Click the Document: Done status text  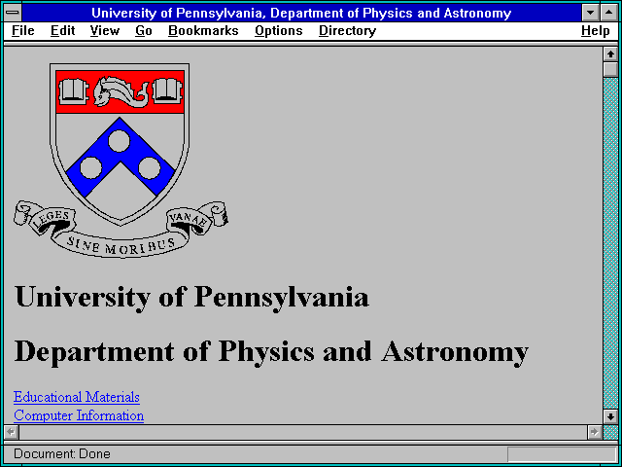click(x=62, y=453)
